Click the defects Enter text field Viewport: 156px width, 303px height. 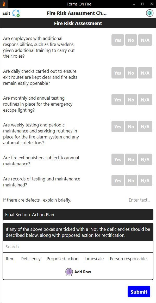139,200
